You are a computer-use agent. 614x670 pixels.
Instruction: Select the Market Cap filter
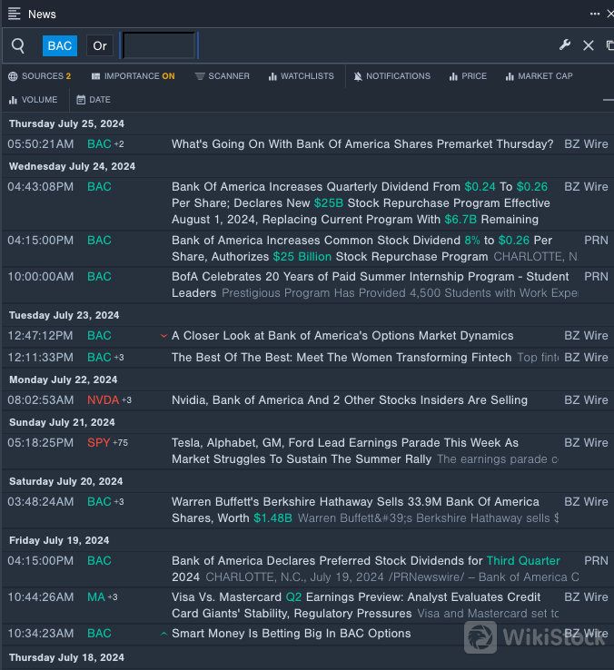[539, 76]
